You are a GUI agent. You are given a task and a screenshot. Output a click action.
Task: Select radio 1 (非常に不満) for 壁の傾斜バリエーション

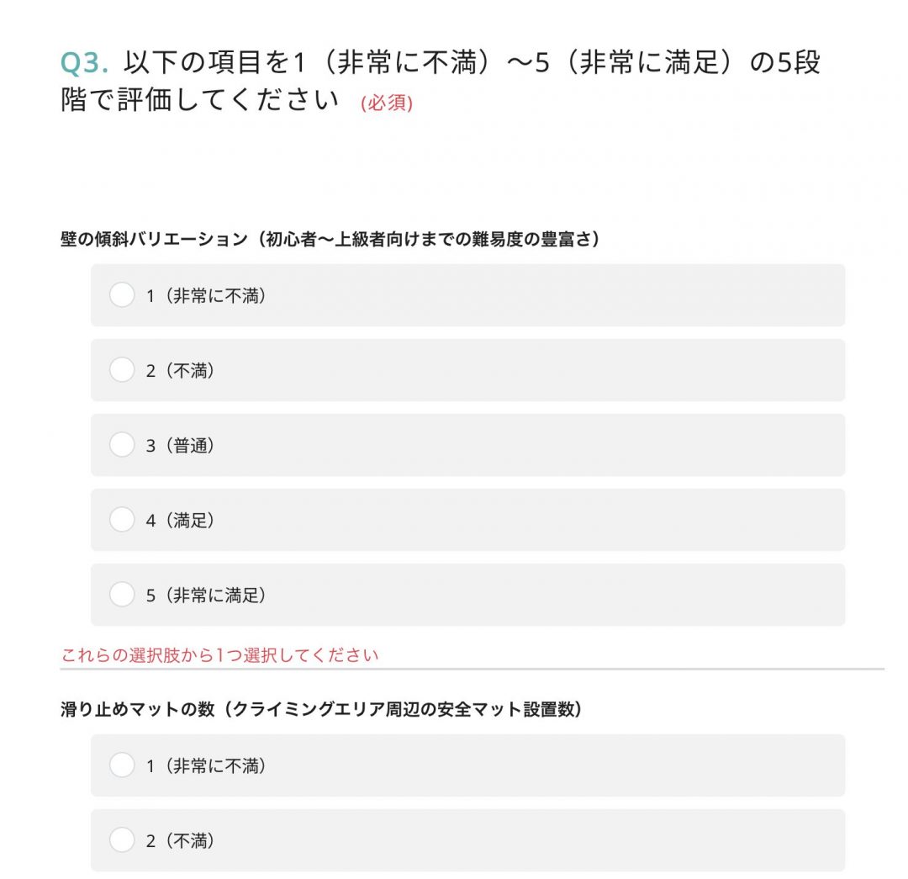click(x=122, y=294)
